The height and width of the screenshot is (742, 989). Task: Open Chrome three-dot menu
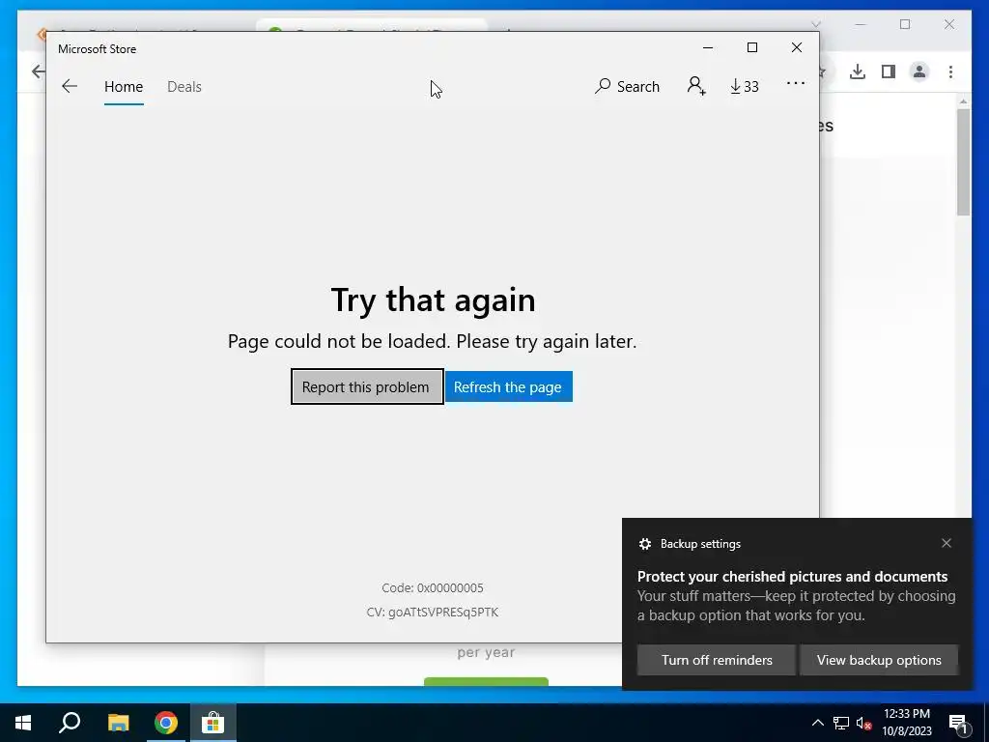[x=950, y=71]
